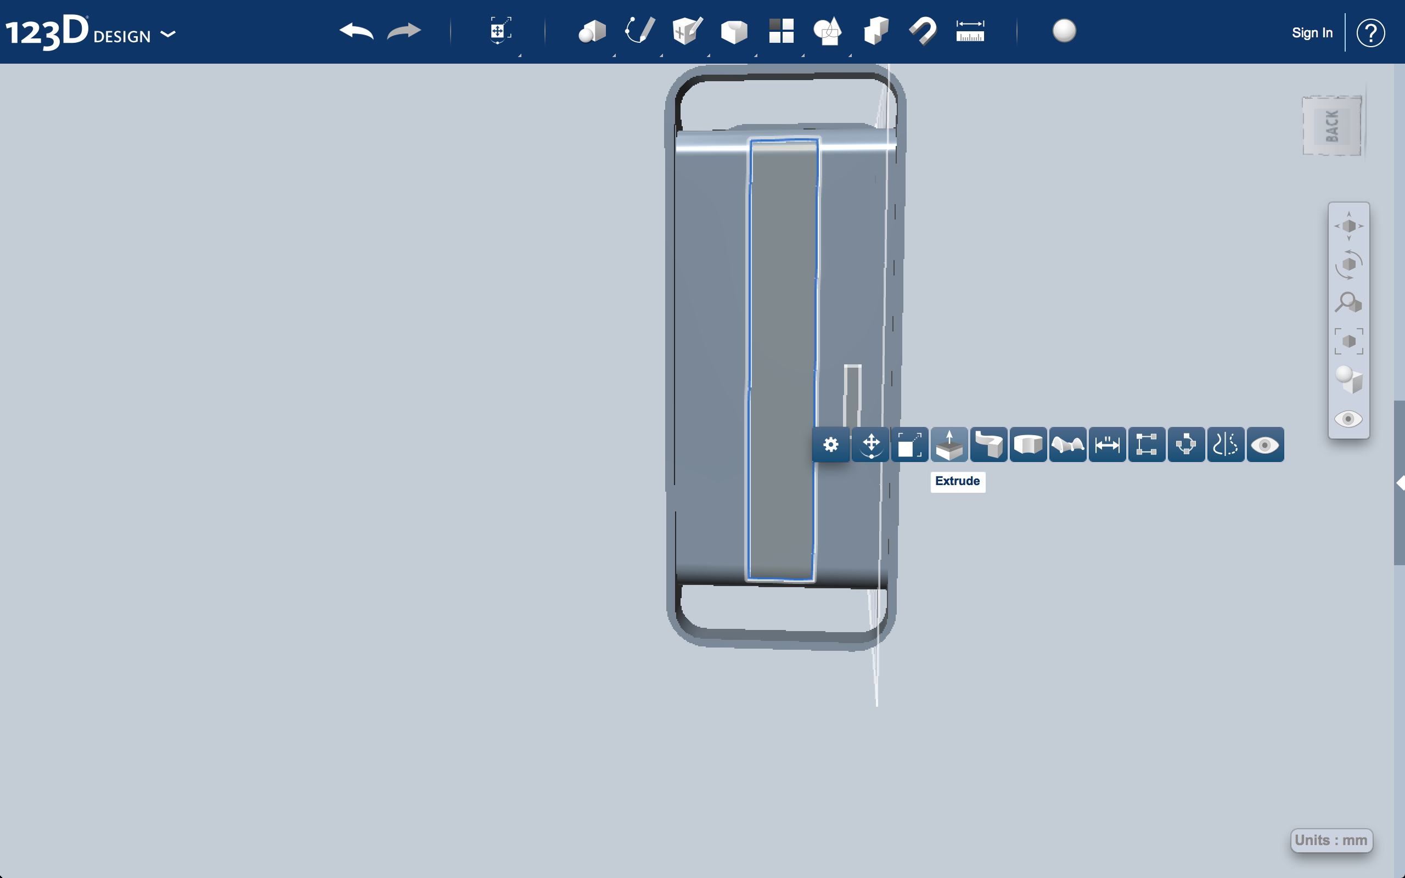Viewport: 1405px width, 878px height.
Task: Activate the Snap magnet tool
Action: (x=922, y=30)
